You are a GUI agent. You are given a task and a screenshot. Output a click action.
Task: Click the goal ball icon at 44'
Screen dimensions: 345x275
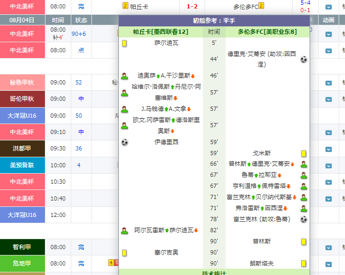tap(303, 60)
